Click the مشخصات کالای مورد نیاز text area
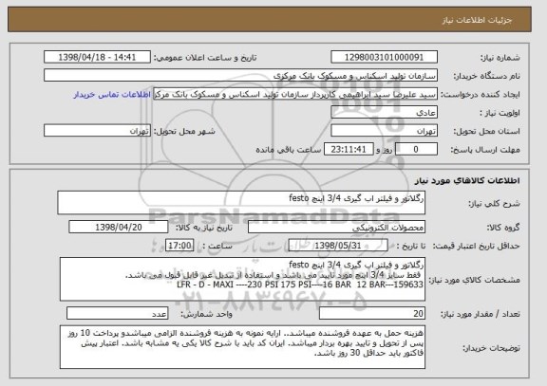The width and height of the screenshot is (547, 386). [242, 279]
